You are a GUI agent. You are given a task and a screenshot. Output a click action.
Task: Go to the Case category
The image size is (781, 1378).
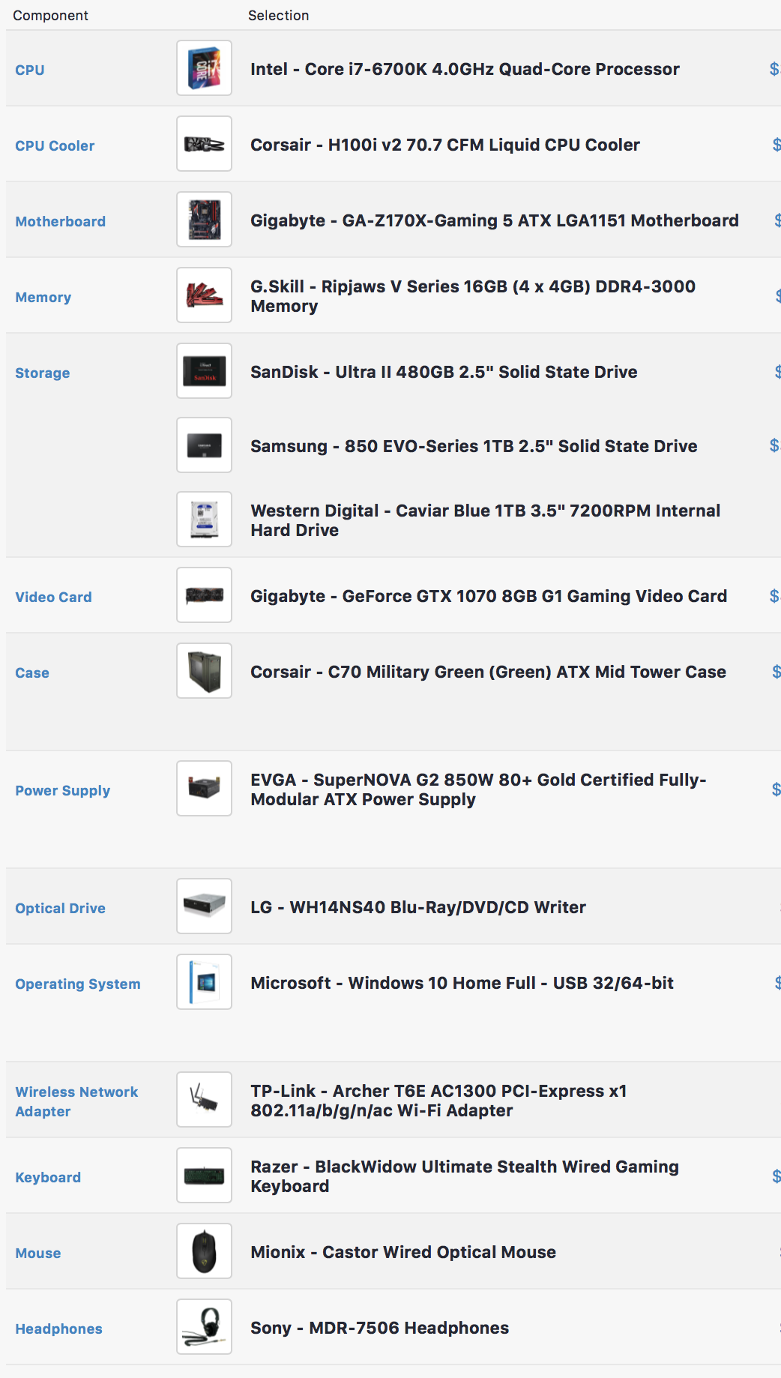[32, 673]
